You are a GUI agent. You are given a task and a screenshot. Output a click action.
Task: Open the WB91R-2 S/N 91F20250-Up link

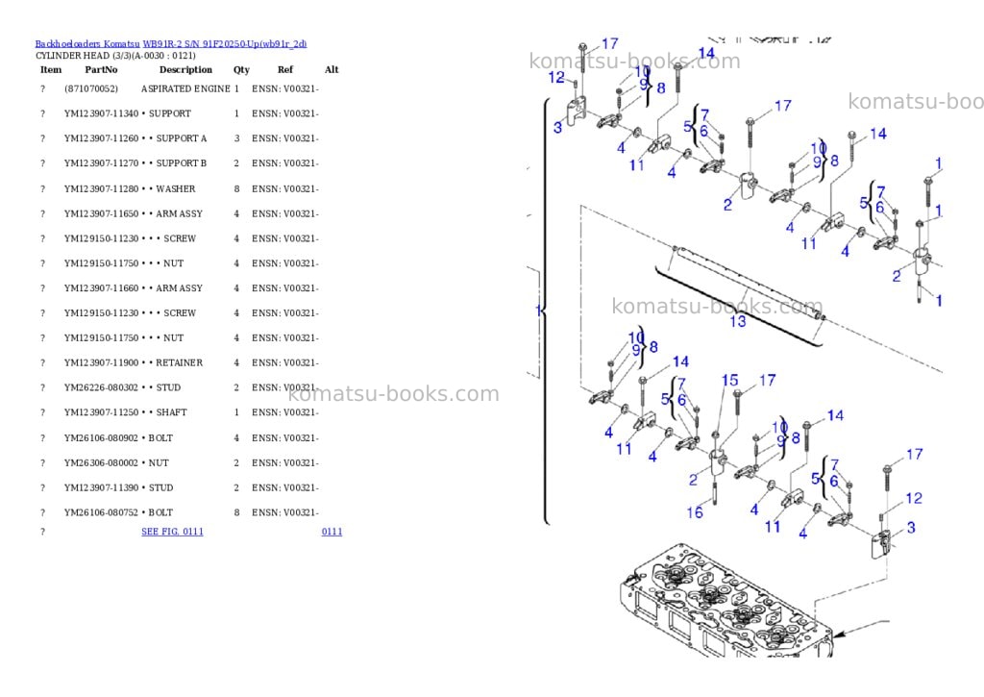[x=225, y=44]
